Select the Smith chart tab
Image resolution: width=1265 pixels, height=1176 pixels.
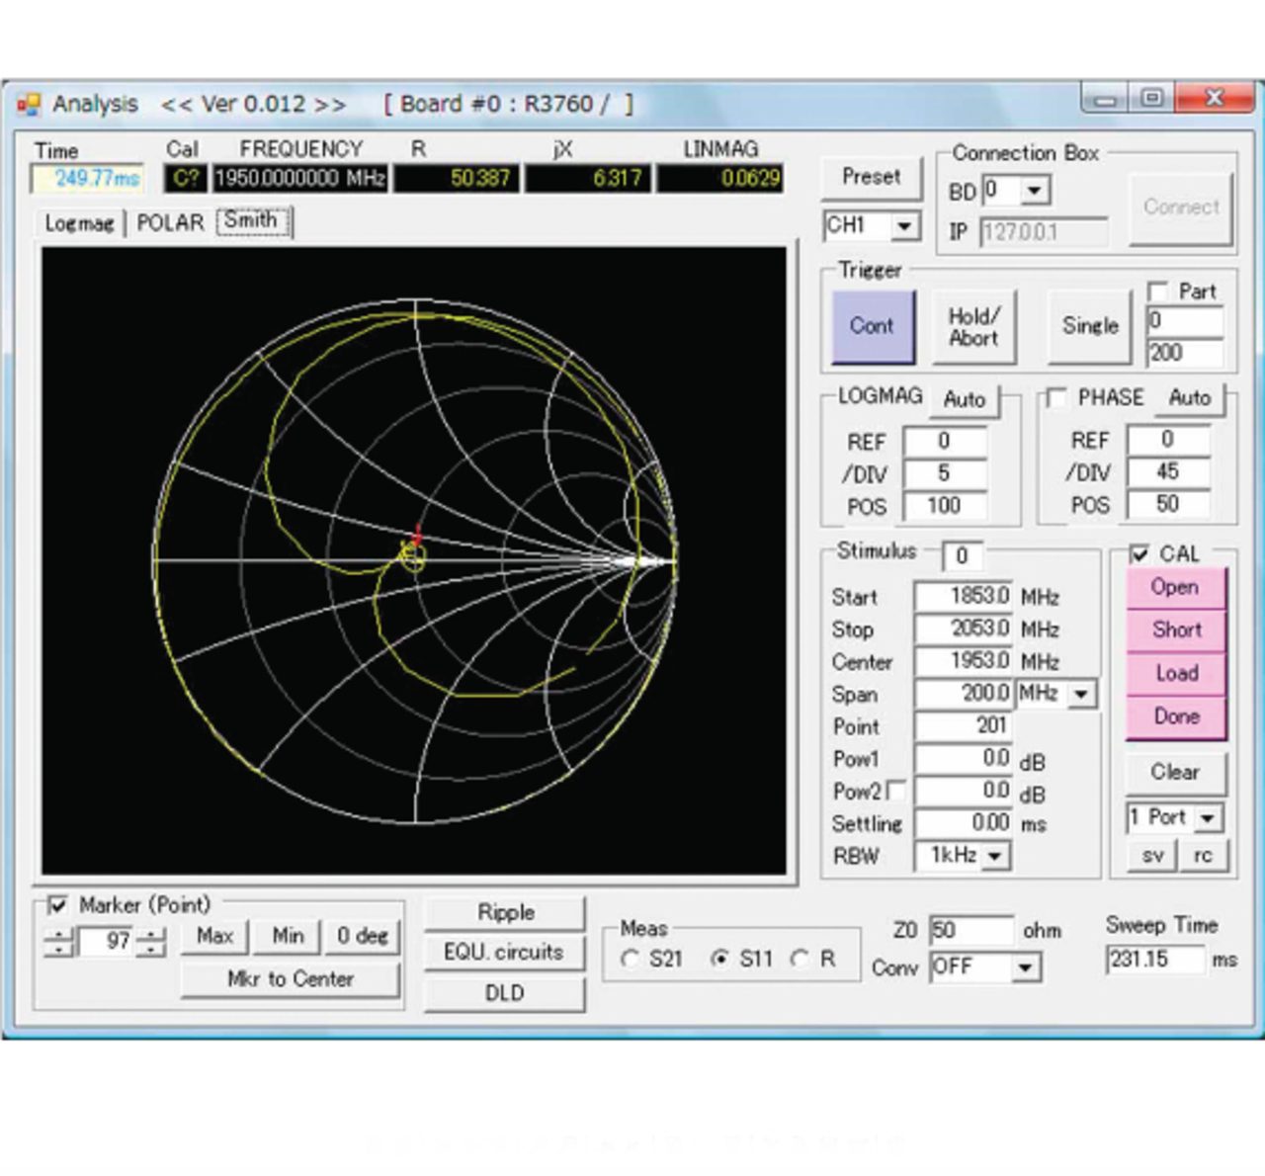coord(252,221)
